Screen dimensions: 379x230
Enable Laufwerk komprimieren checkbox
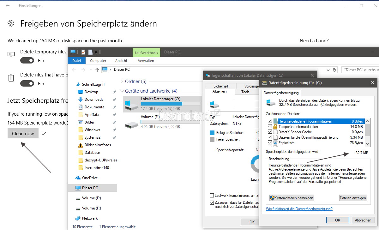point(212,196)
